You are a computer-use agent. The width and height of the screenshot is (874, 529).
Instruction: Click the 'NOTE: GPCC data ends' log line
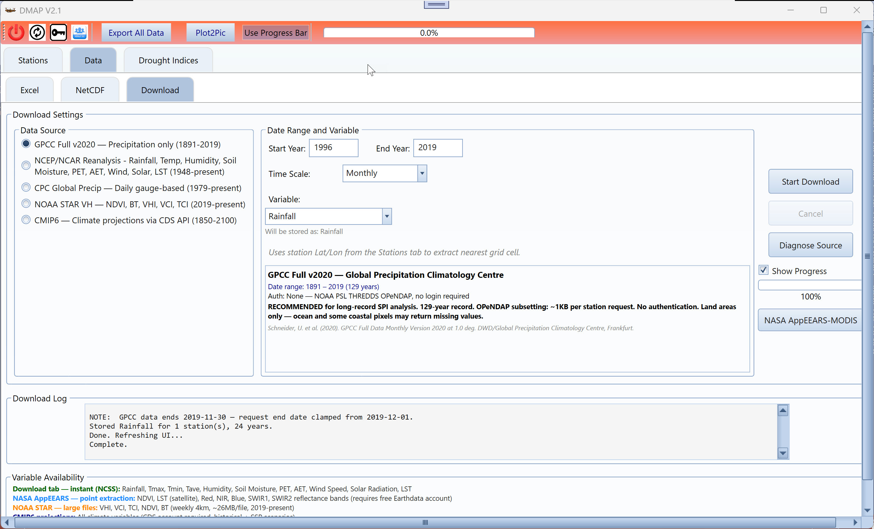coord(251,417)
